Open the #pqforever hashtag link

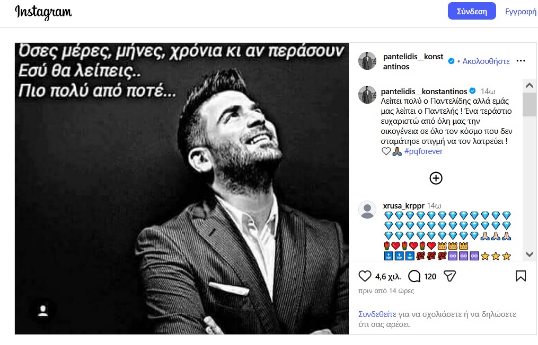pos(424,151)
